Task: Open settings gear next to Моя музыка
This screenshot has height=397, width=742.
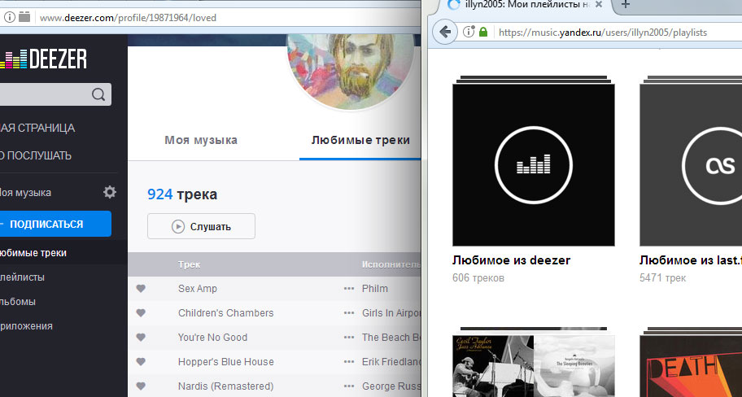Action: (110, 192)
